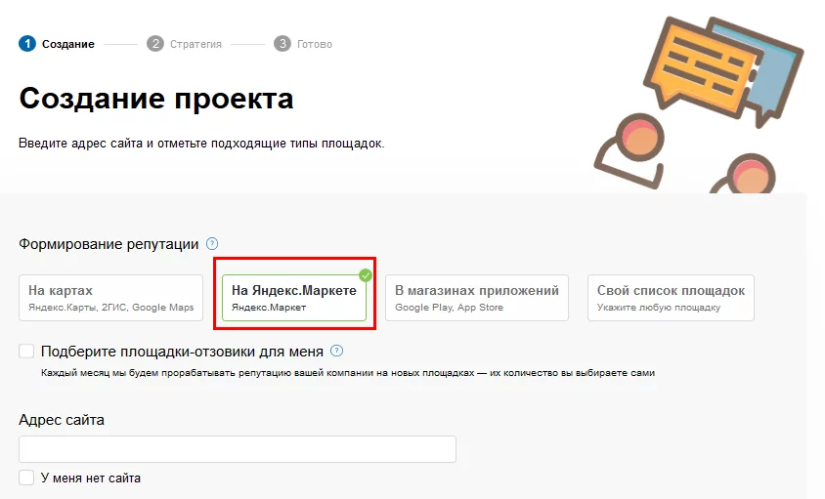Tick the У меня нет сайта checkbox
The width and height of the screenshot is (825, 499).
click(x=26, y=478)
